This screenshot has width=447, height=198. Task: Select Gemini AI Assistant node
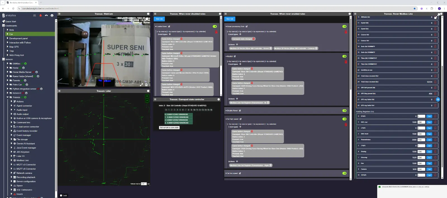(26, 143)
